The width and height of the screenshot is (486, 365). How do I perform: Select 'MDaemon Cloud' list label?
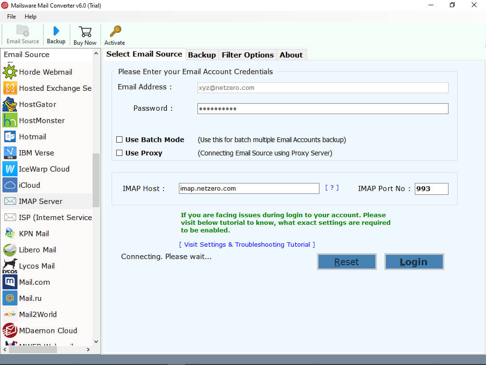click(48, 331)
